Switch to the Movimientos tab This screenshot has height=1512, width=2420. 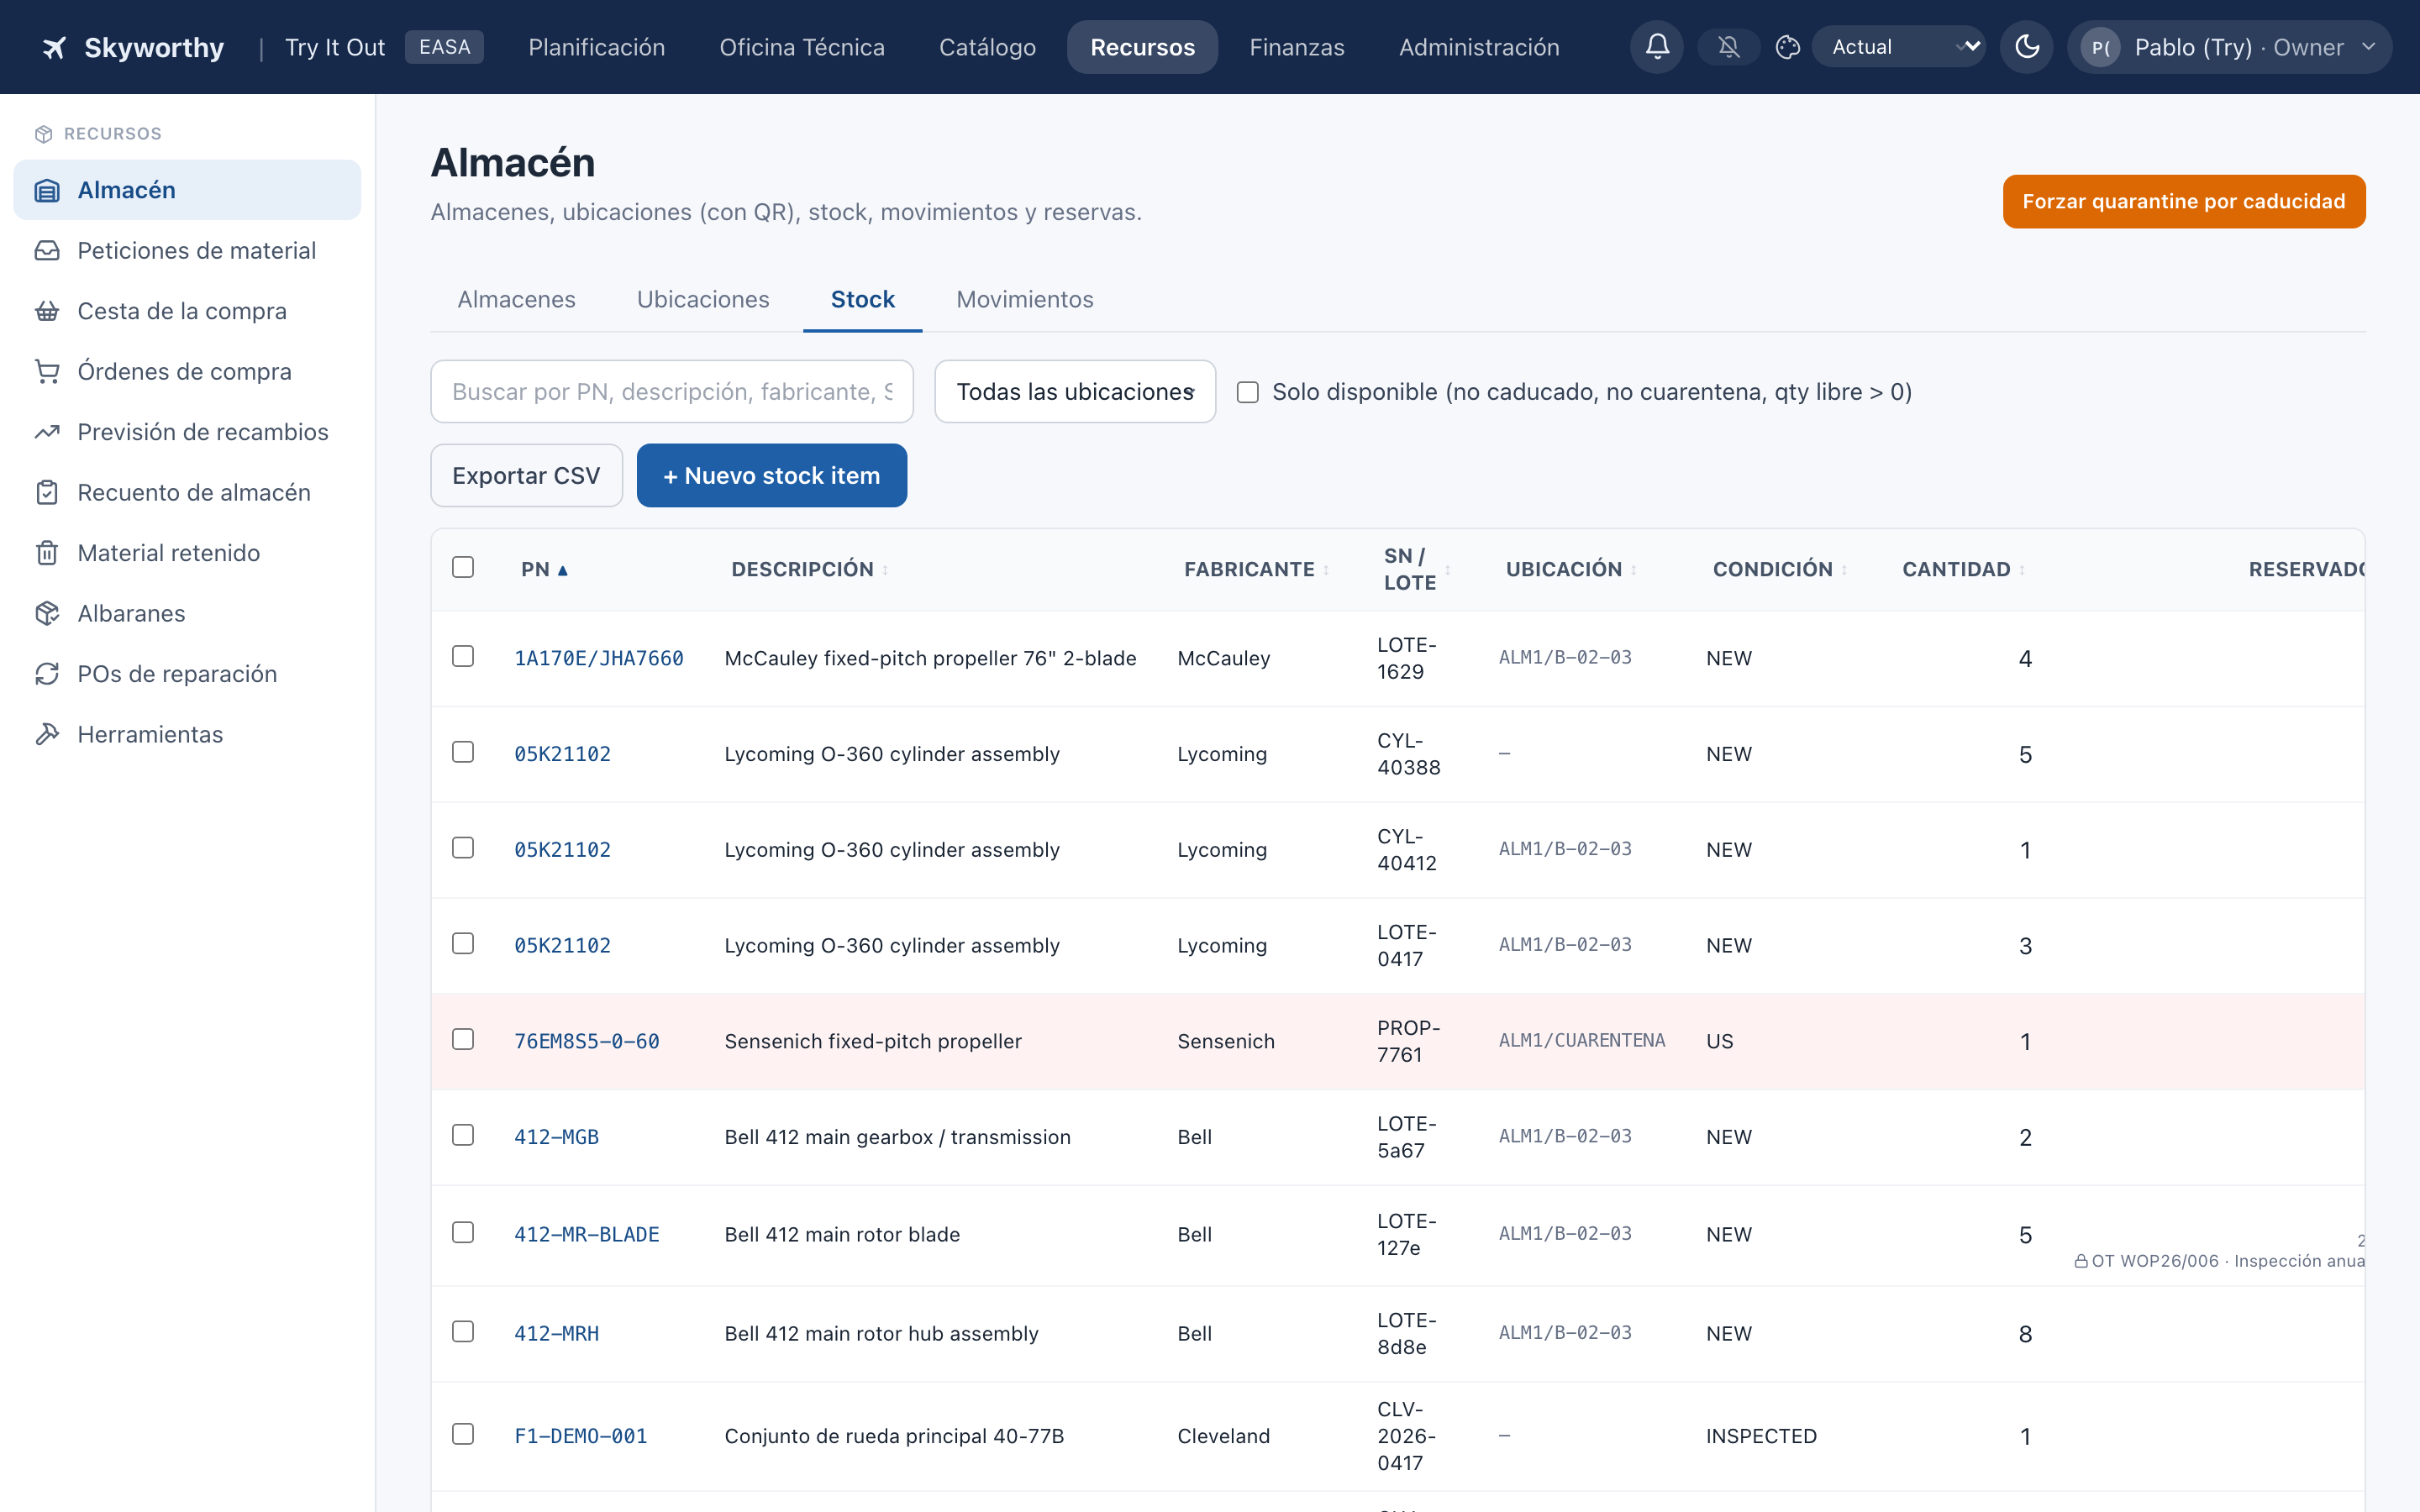point(1024,299)
